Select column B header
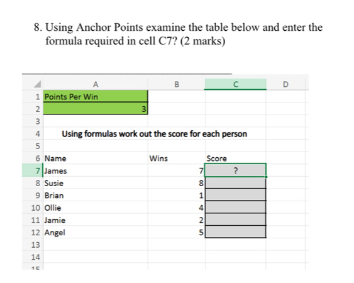Viewport: 354px width, 283px height. (x=176, y=84)
